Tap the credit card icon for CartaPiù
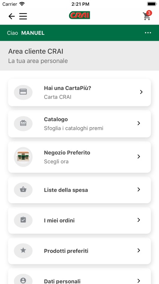 [23, 92]
